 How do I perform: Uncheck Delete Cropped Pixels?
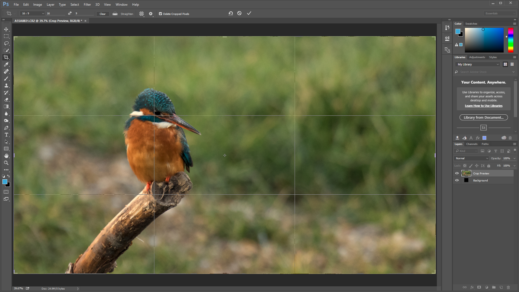(160, 14)
